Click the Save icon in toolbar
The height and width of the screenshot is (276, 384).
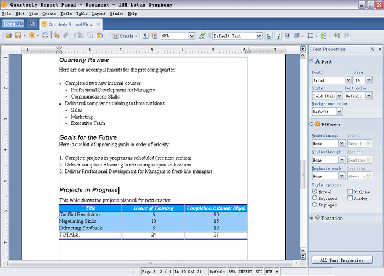click(18, 36)
